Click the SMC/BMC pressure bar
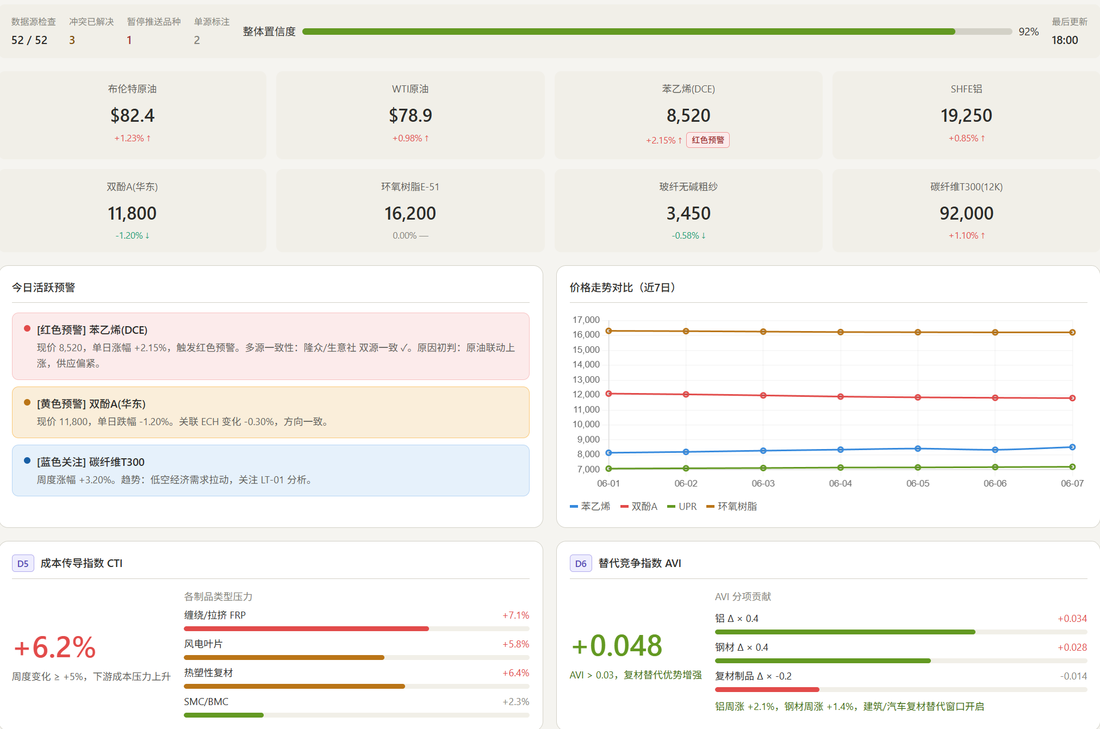Image resolution: width=1100 pixels, height=729 pixels. tap(357, 715)
